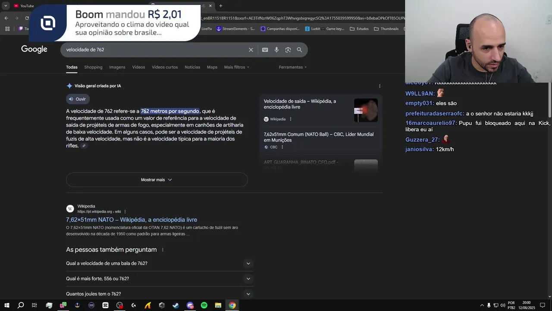
Task: Open three-dot menu of Wikipedia search result
Action: 125,212
